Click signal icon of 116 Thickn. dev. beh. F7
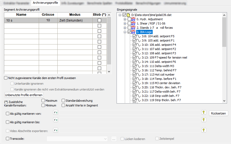This screenshot has height=144, width=231. coord(139,87)
